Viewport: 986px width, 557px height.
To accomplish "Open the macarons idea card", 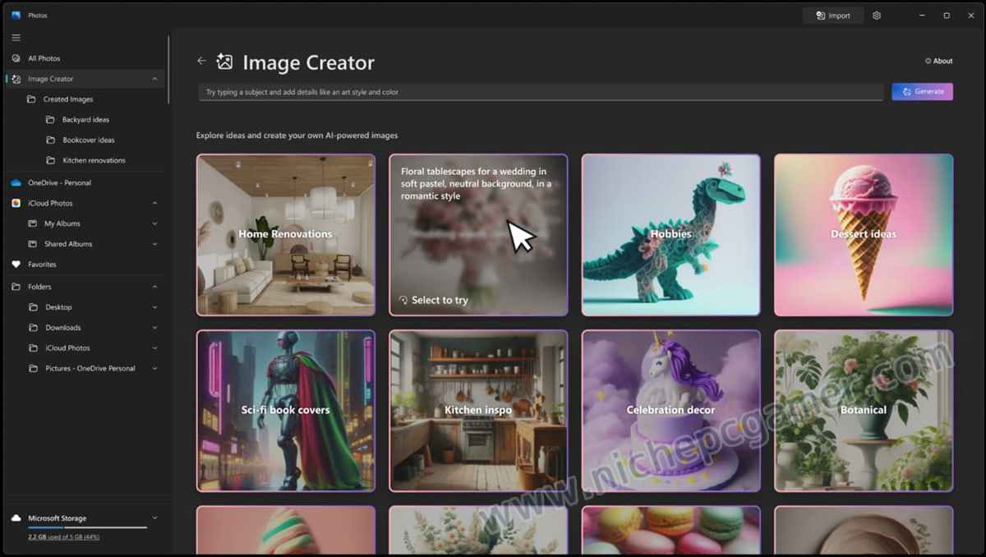I will [671, 531].
